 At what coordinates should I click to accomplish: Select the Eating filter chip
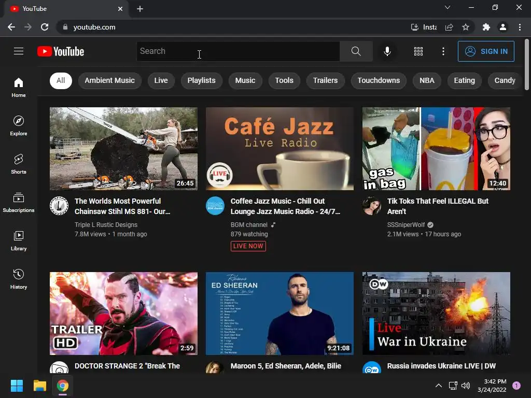pos(464,80)
